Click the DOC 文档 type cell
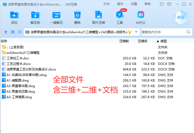The width and height of the screenshot is (194, 133). pyautogui.click(x=165, y=58)
